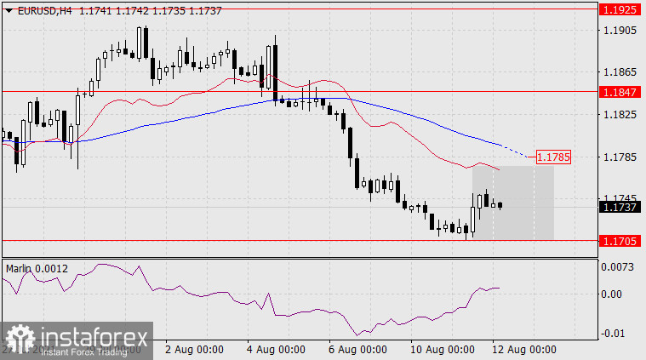Select the 1.1785 target price box
Viewport: 646px width, 360px height.
(553, 157)
